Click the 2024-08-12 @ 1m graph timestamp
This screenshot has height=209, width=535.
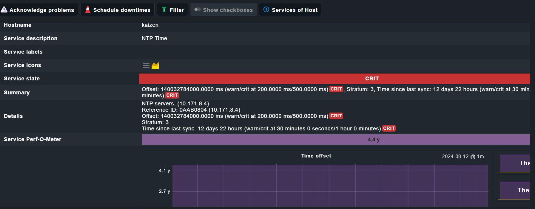[x=462, y=157]
